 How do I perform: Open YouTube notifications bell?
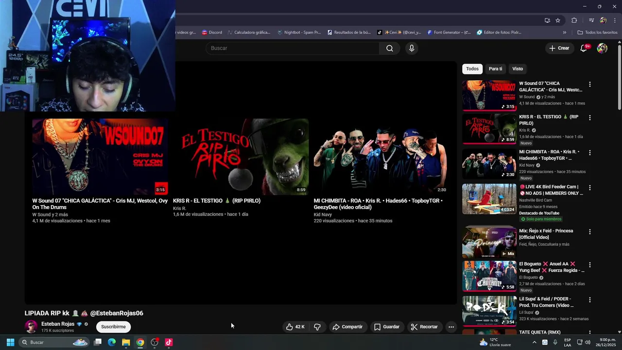(x=584, y=48)
